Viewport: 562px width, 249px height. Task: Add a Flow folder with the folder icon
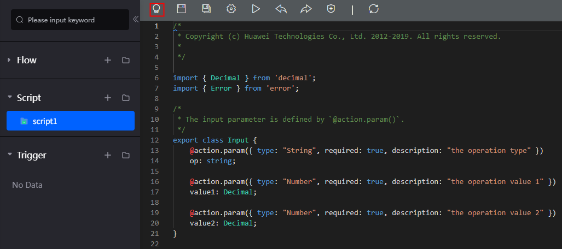click(125, 61)
